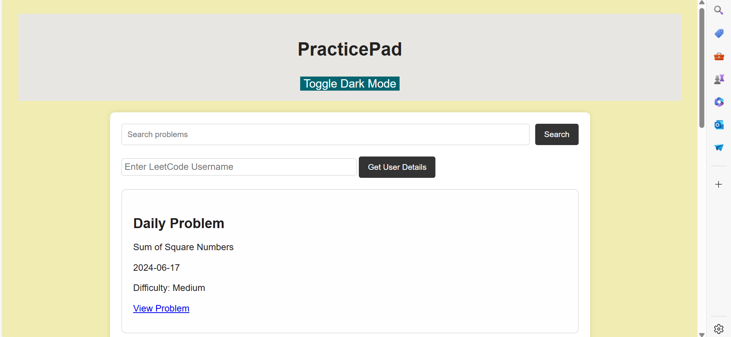Open the Games sidebar panel
This screenshot has height=337, width=731.
pos(718,79)
